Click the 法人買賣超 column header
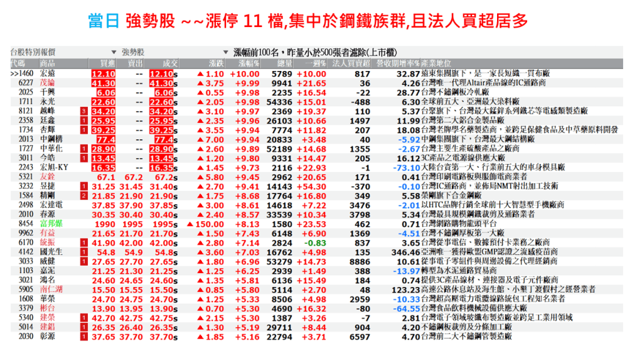 click(x=350, y=63)
